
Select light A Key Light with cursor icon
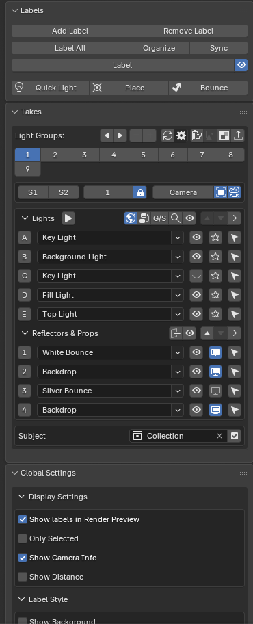pos(235,237)
